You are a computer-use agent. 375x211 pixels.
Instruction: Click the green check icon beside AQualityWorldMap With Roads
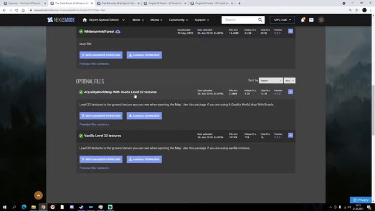coord(81,92)
